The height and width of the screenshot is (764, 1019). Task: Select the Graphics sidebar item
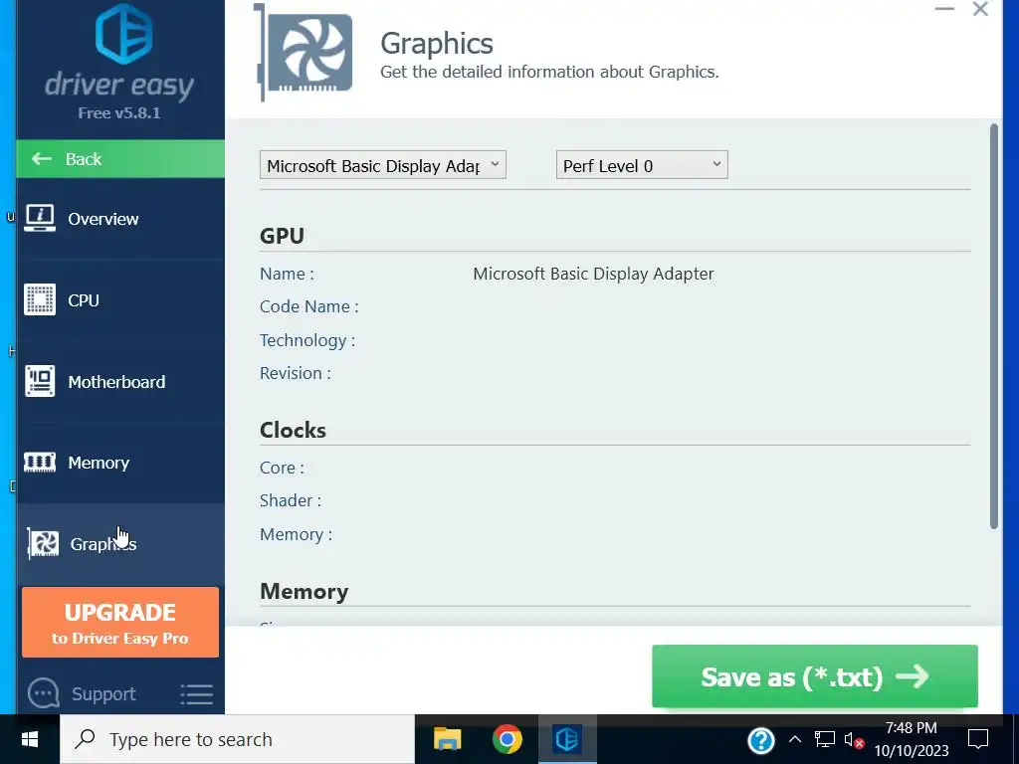click(x=120, y=544)
